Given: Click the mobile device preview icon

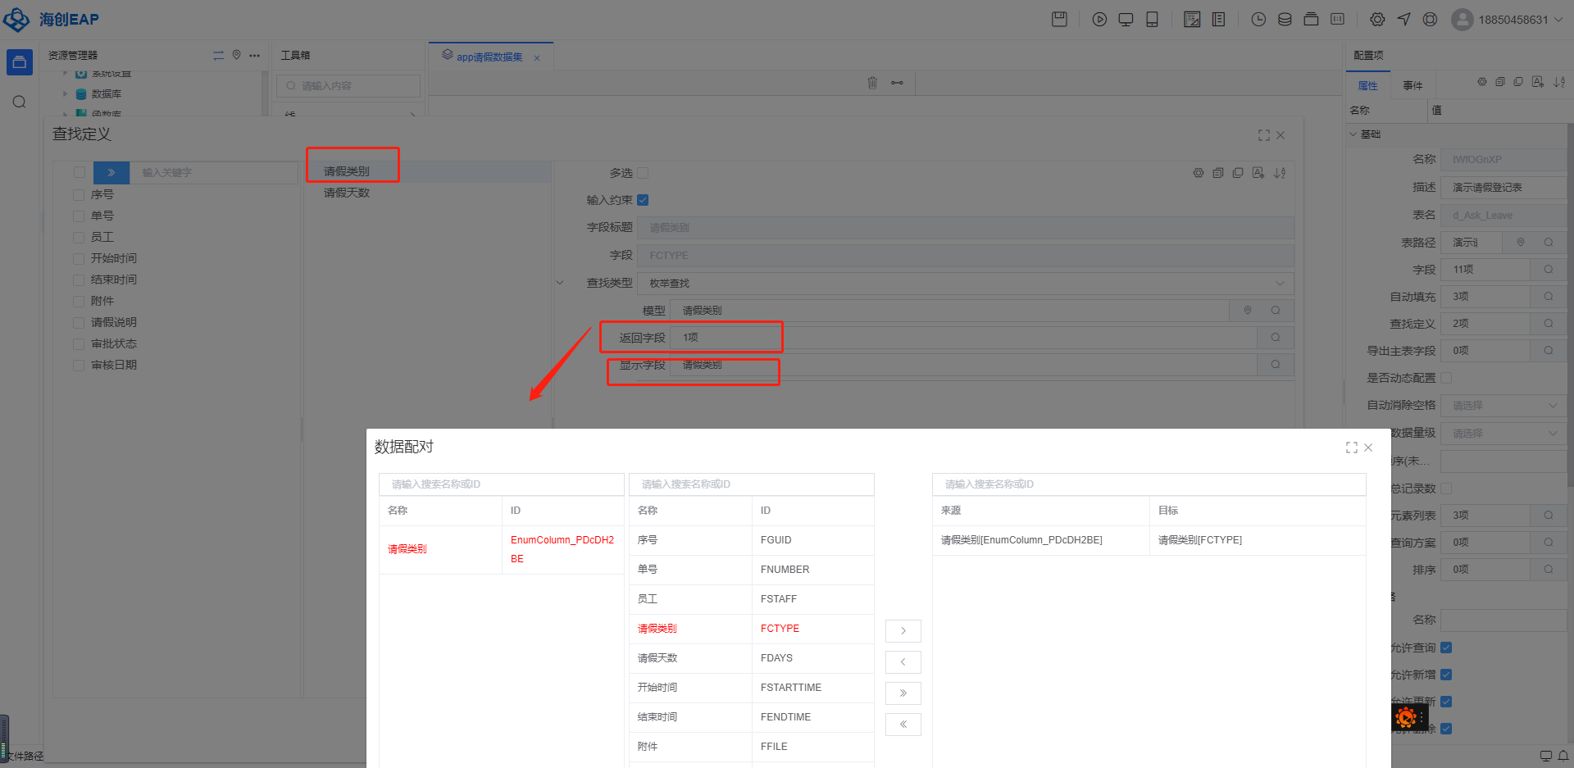Looking at the screenshot, I should click(1152, 20).
